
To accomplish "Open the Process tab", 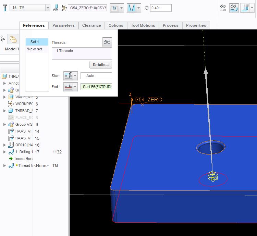I will (x=170, y=25).
